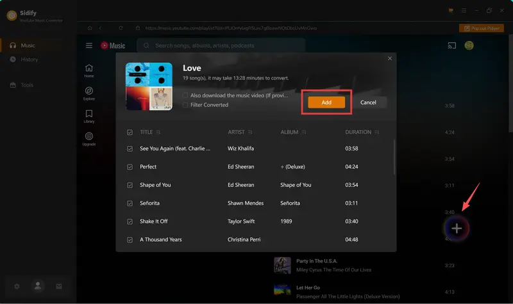Open settings gear at sidebar bottom
Image resolution: width=513 pixels, height=304 pixels.
coord(17,286)
